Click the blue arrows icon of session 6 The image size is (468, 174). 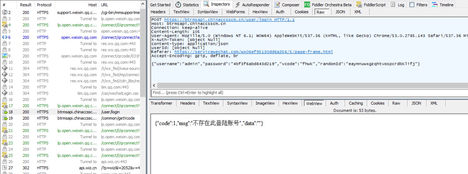[4, 37]
